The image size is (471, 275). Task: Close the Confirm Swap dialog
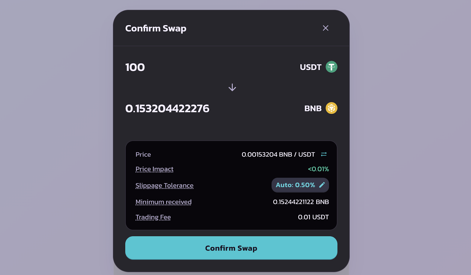tap(325, 28)
